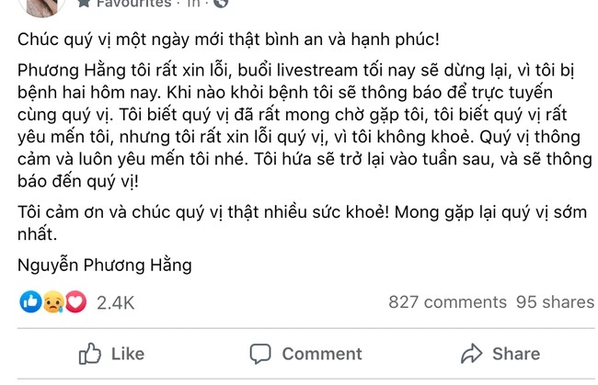This screenshot has height=385, width=598.
Task: Click the thumbs-up icon beside Like
Action: 89,354
